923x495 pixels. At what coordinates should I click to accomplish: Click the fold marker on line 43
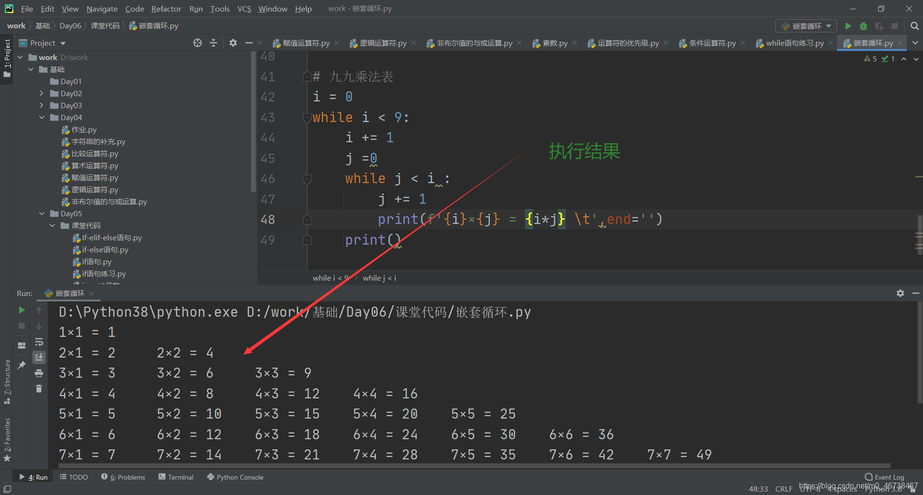point(307,117)
